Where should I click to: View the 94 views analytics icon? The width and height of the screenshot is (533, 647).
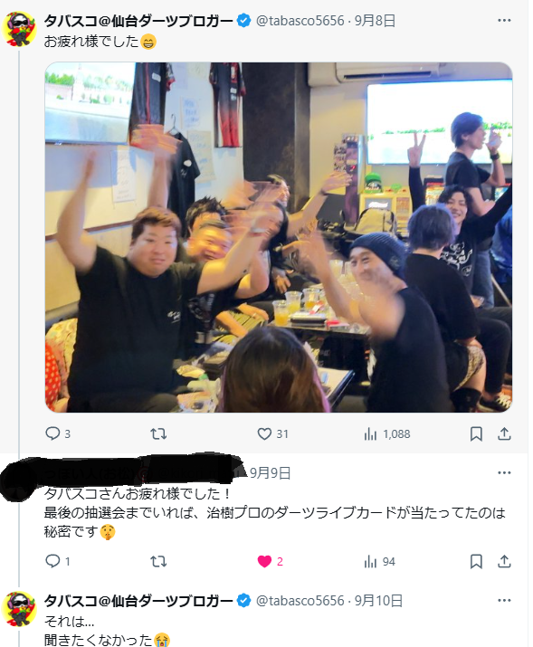tap(370, 562)
